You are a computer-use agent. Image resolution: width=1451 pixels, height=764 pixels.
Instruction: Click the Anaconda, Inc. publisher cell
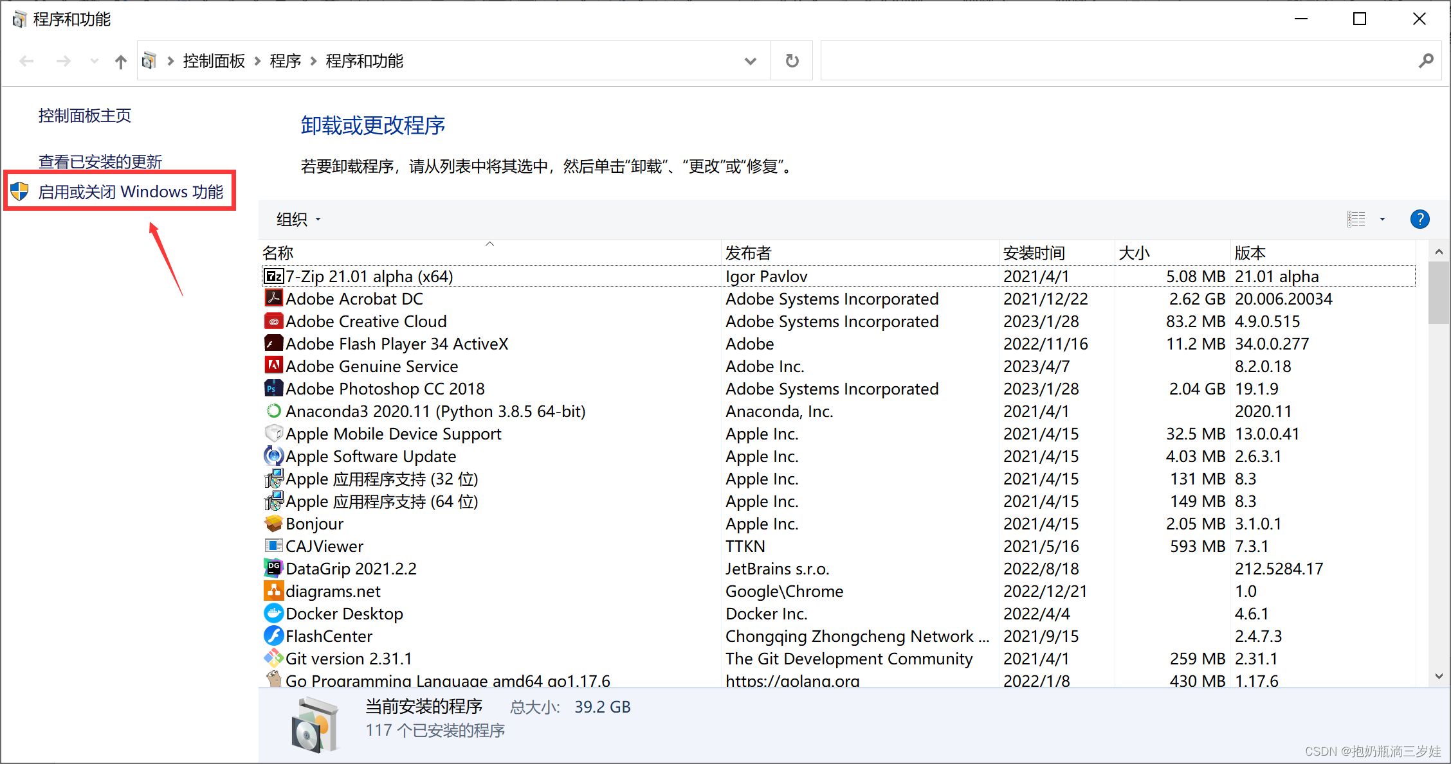click(779, 411)
